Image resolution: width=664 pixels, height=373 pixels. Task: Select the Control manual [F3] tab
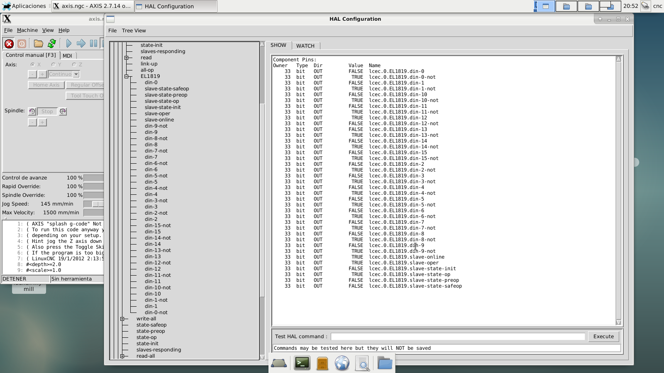31,55
